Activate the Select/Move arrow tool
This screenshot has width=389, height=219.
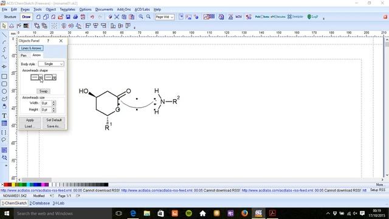4,26
